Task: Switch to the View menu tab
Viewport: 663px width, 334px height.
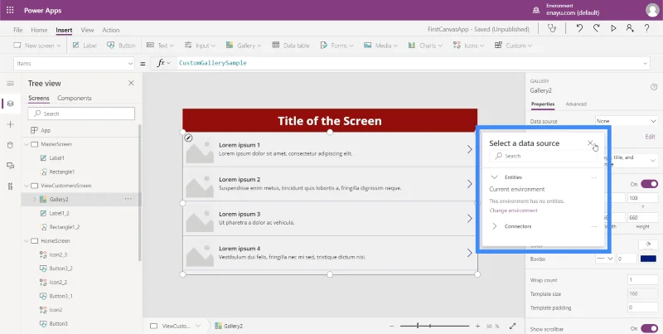Action: tap(87, 30)
